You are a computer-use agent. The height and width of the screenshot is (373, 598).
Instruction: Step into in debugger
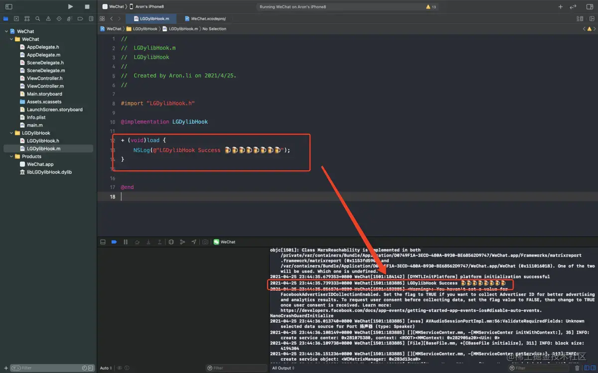point(148,242)
